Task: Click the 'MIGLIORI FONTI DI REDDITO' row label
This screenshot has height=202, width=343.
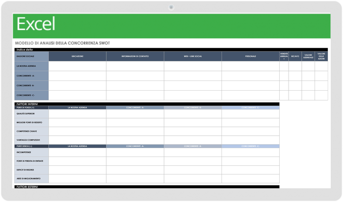Action: 31,123
